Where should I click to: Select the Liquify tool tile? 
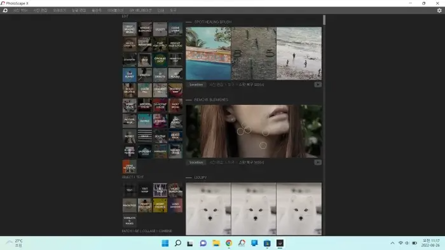[x=160, y=29]
